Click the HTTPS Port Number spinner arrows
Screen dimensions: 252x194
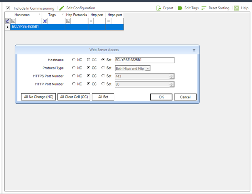click(x=172, y=76)
